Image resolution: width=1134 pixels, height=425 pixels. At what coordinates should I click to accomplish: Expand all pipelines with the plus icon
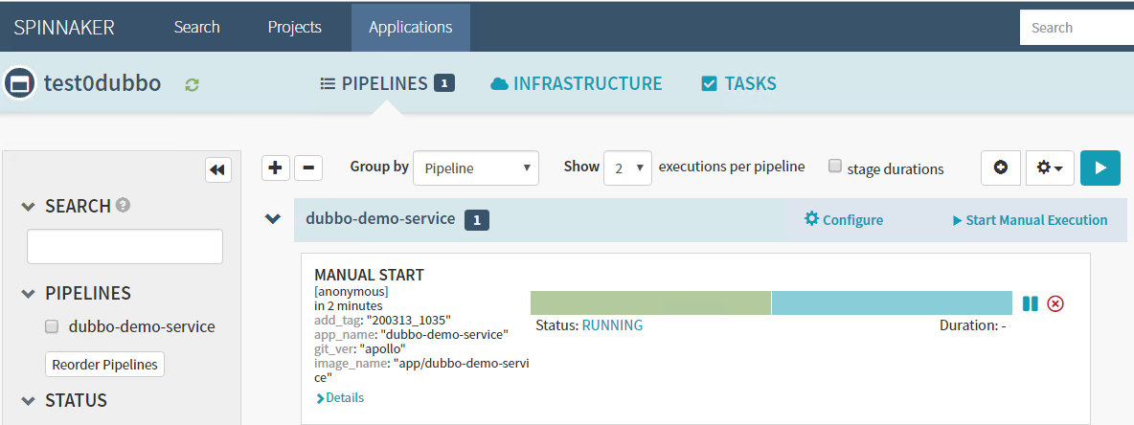pos(276,168)
